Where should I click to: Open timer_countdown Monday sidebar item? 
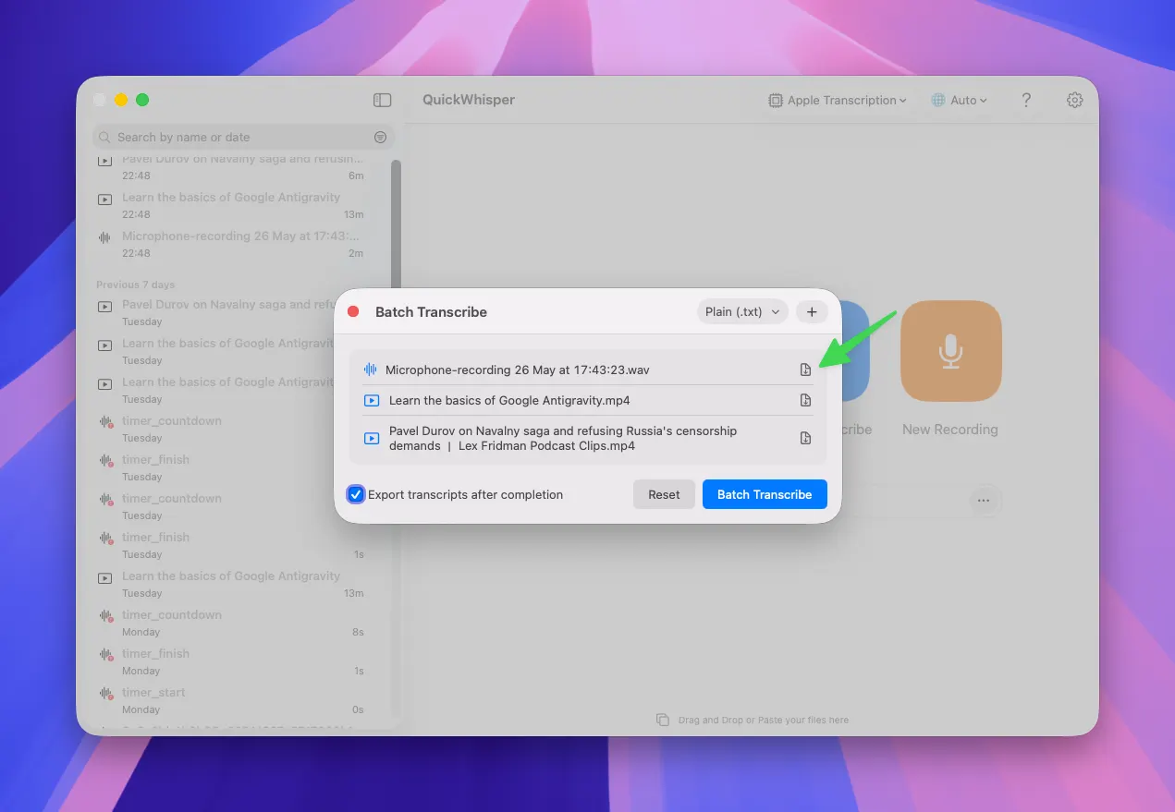point(231,623)
